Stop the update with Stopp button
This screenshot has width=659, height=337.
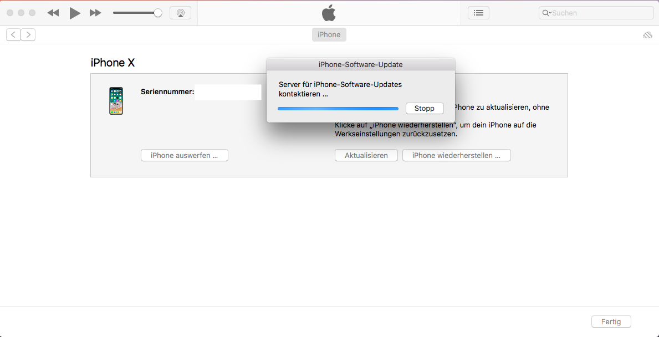coord(425,109)
